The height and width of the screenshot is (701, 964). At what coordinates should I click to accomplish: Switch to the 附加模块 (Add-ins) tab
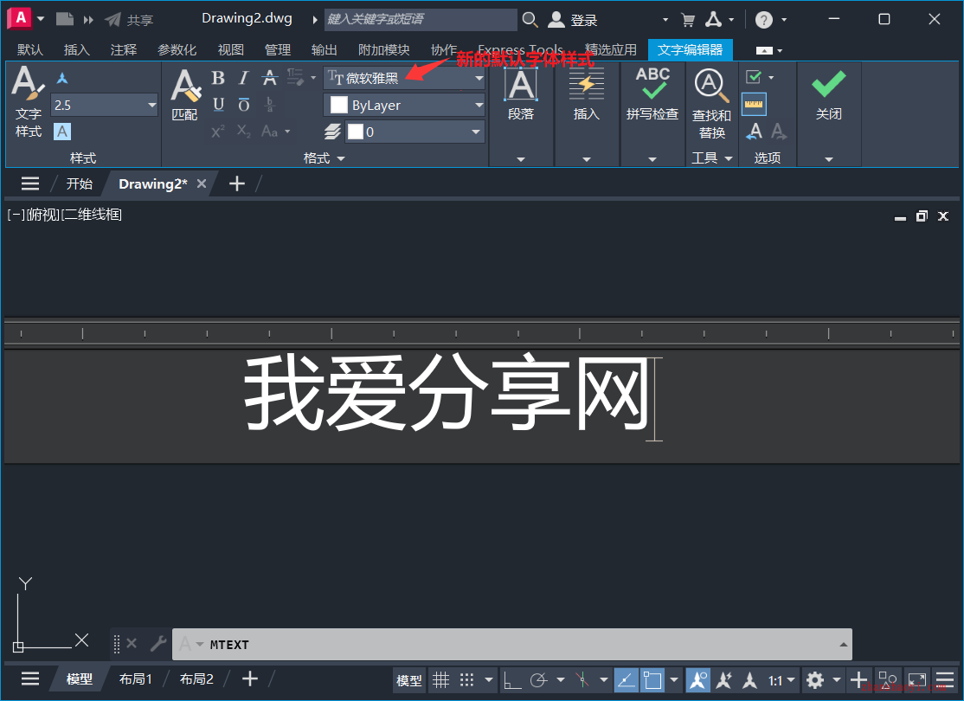point(384,50)
